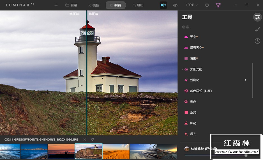Click the 亚光 pink square icon

click(186, 112)
